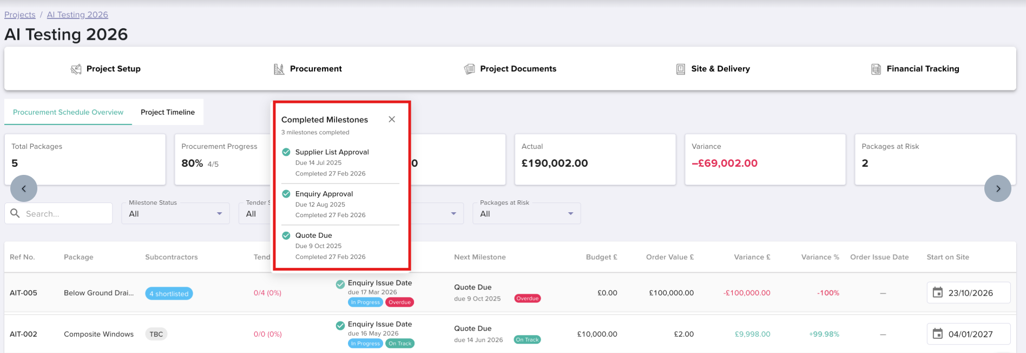The height and width of the screenshot is (353, 1026).
Task: Open the Milestone Status dropdown
Action: (175, 214)
